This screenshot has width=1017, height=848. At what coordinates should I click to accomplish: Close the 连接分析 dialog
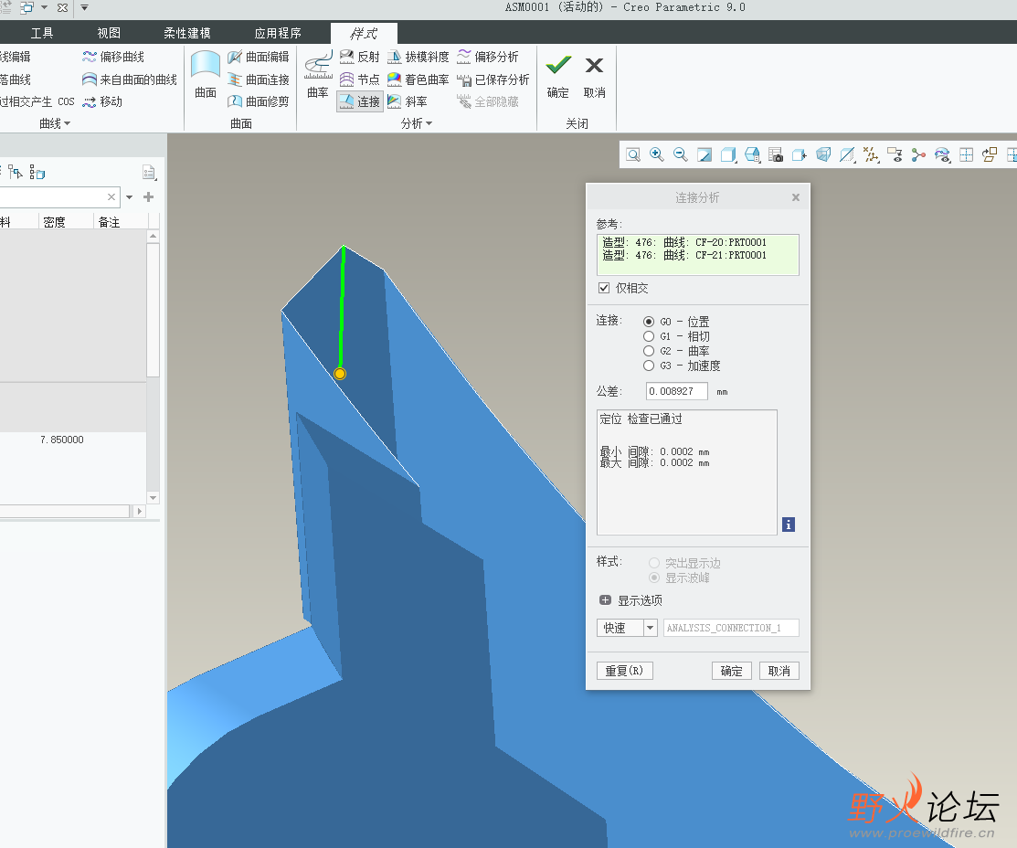796,197
